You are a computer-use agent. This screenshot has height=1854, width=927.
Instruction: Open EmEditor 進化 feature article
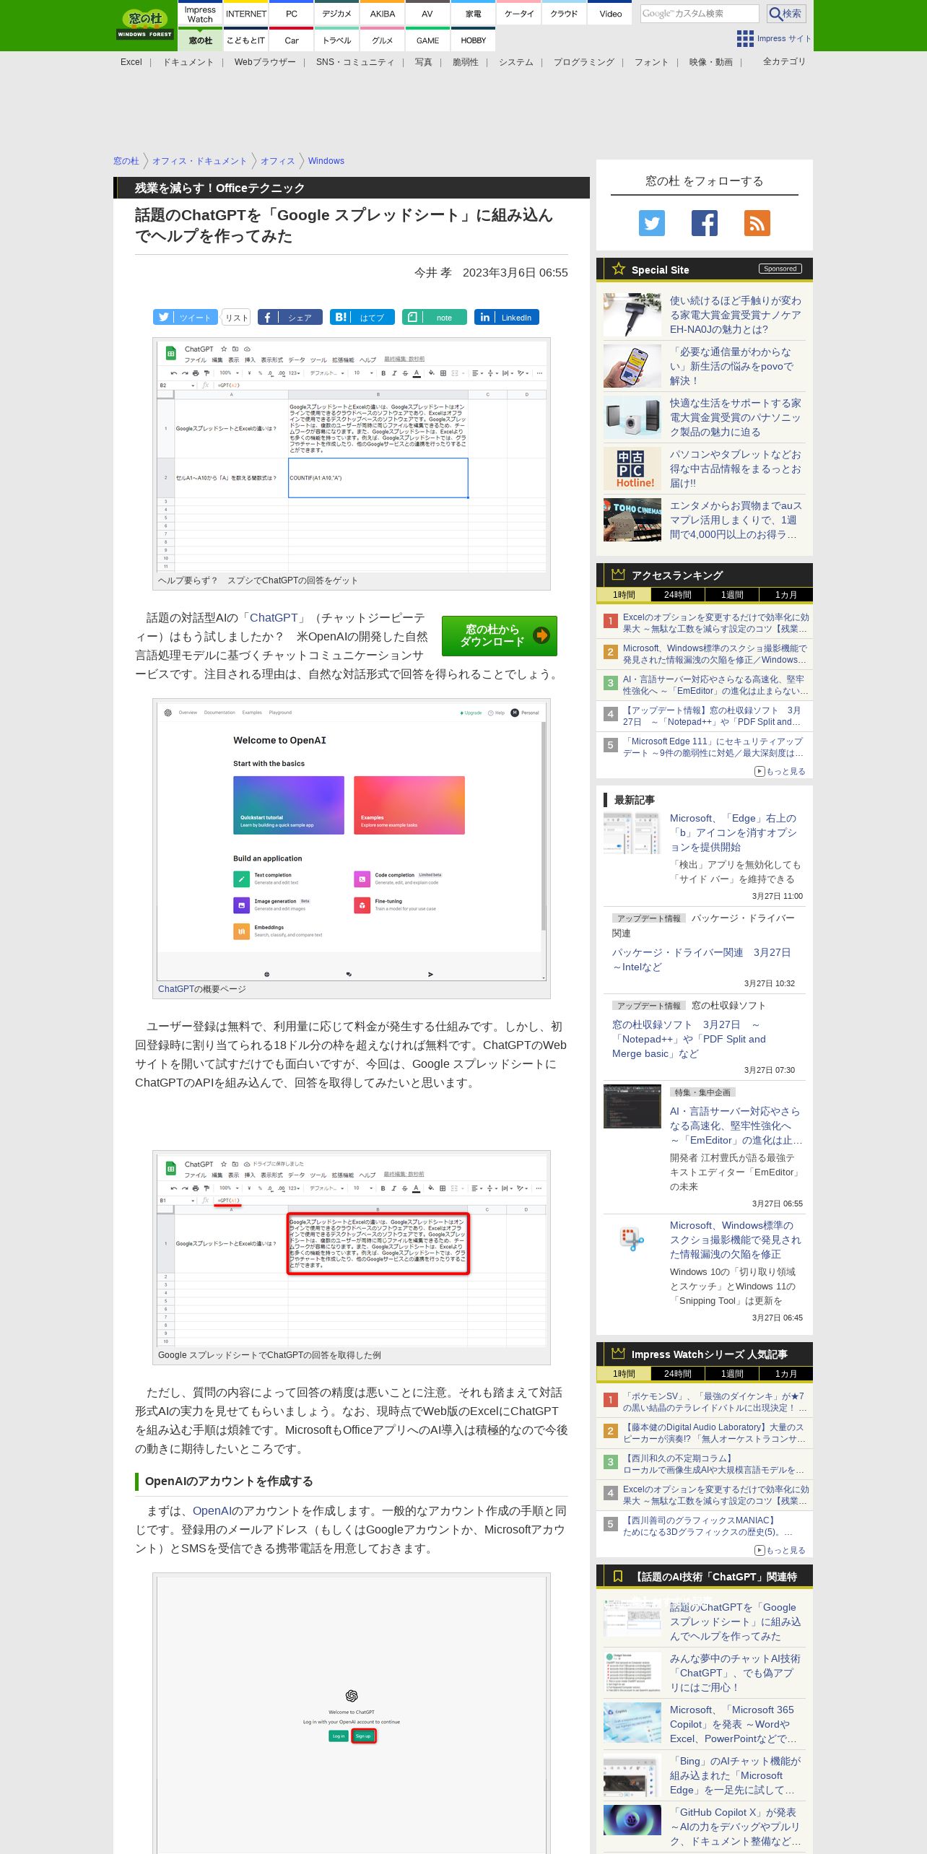(736, 1126)
